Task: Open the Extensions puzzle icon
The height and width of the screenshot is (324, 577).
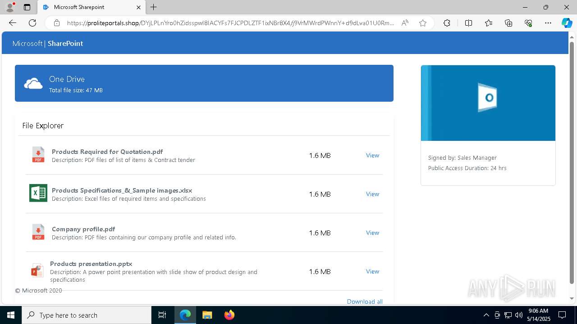Action: pos(447,23)
